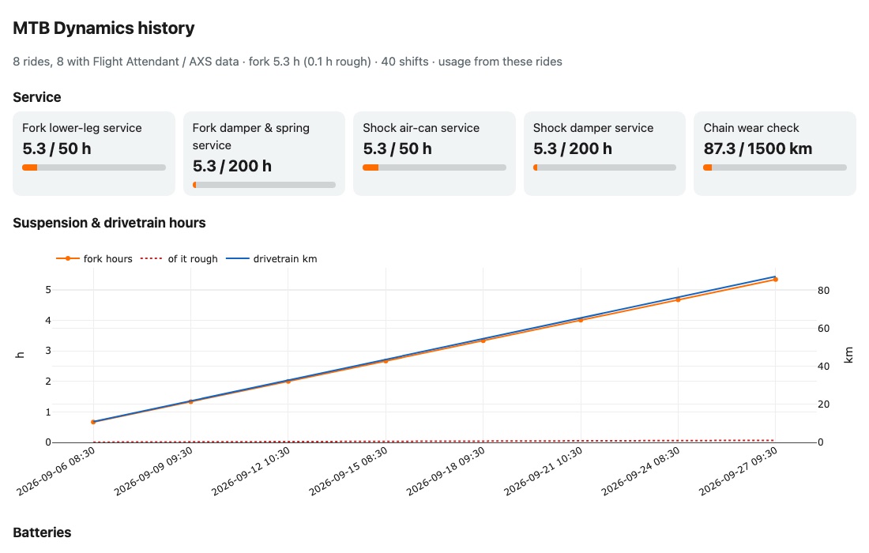Click the 'Fork damper & spring service' card title
The height and width of the screenshot is (553, 869).
pos(251,137)
